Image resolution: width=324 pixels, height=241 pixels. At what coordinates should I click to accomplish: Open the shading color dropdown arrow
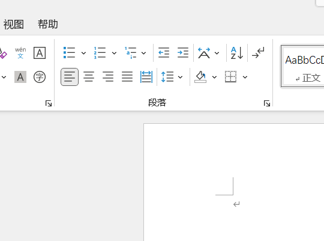pyautogui.click(x=214, y=77)
